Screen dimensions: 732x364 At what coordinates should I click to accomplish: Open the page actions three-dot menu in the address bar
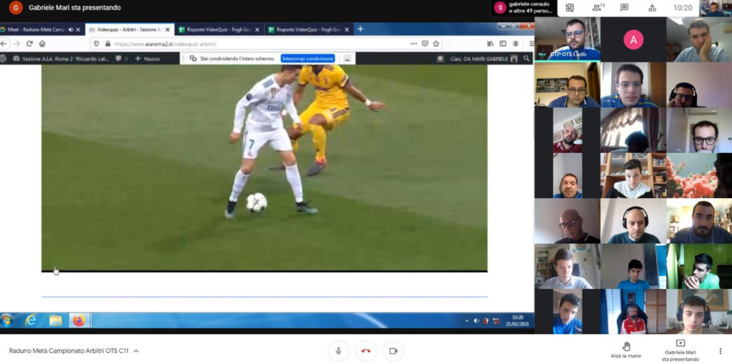(414, 44)
